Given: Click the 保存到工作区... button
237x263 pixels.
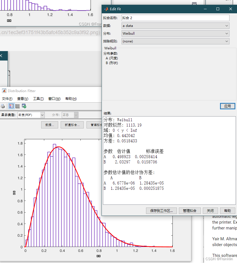Looking at the screenshot, I should coord(161,211).
